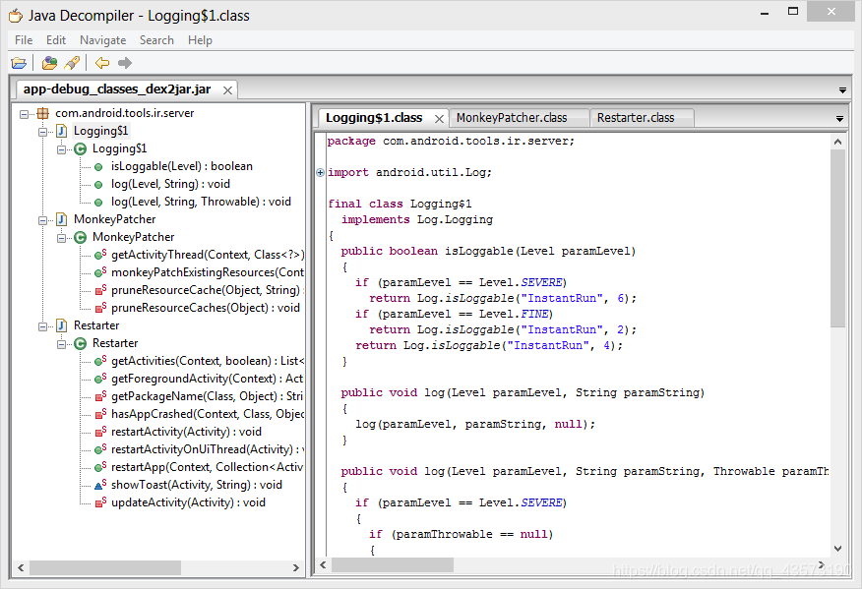Image resolution: width=862 pixels, height=589 pixels.
Task: Click the package icon beside com.android.tools.ir.server
Action: tap(43, 114)
